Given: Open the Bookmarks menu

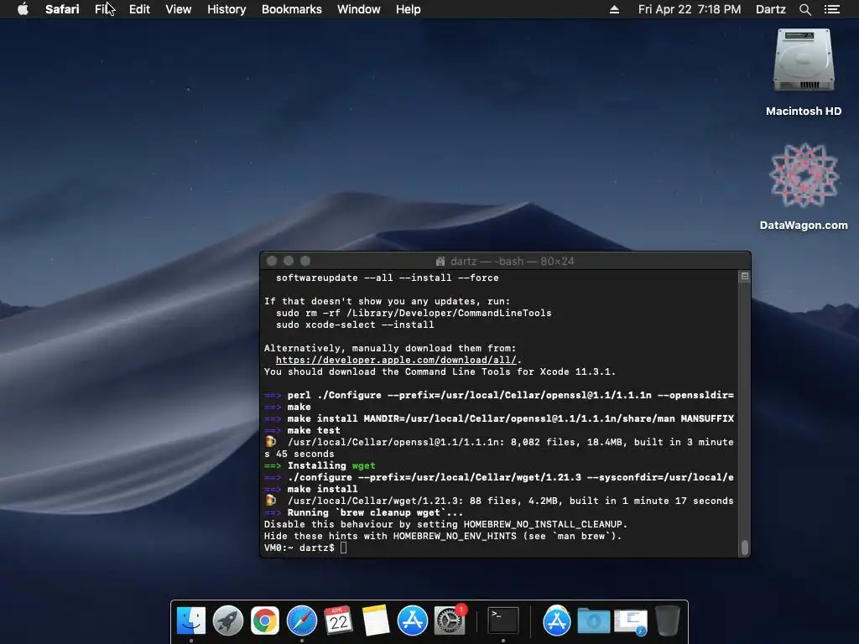Looking at the screenshot, I should (x=291, y=9).
